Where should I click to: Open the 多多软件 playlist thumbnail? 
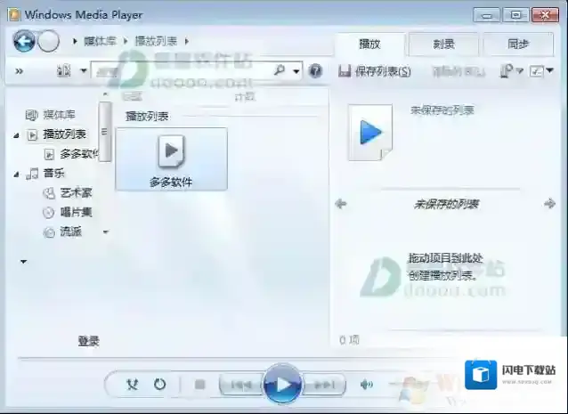coord(171,158)
